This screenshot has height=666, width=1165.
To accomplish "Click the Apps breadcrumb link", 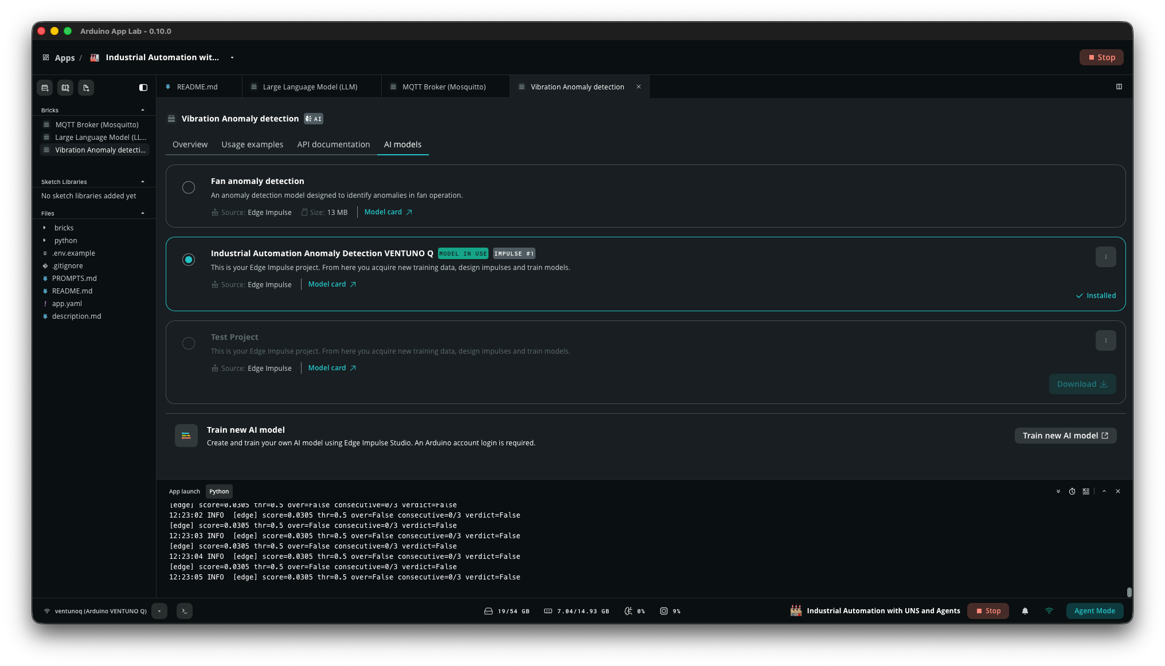I will pos(65,58).
